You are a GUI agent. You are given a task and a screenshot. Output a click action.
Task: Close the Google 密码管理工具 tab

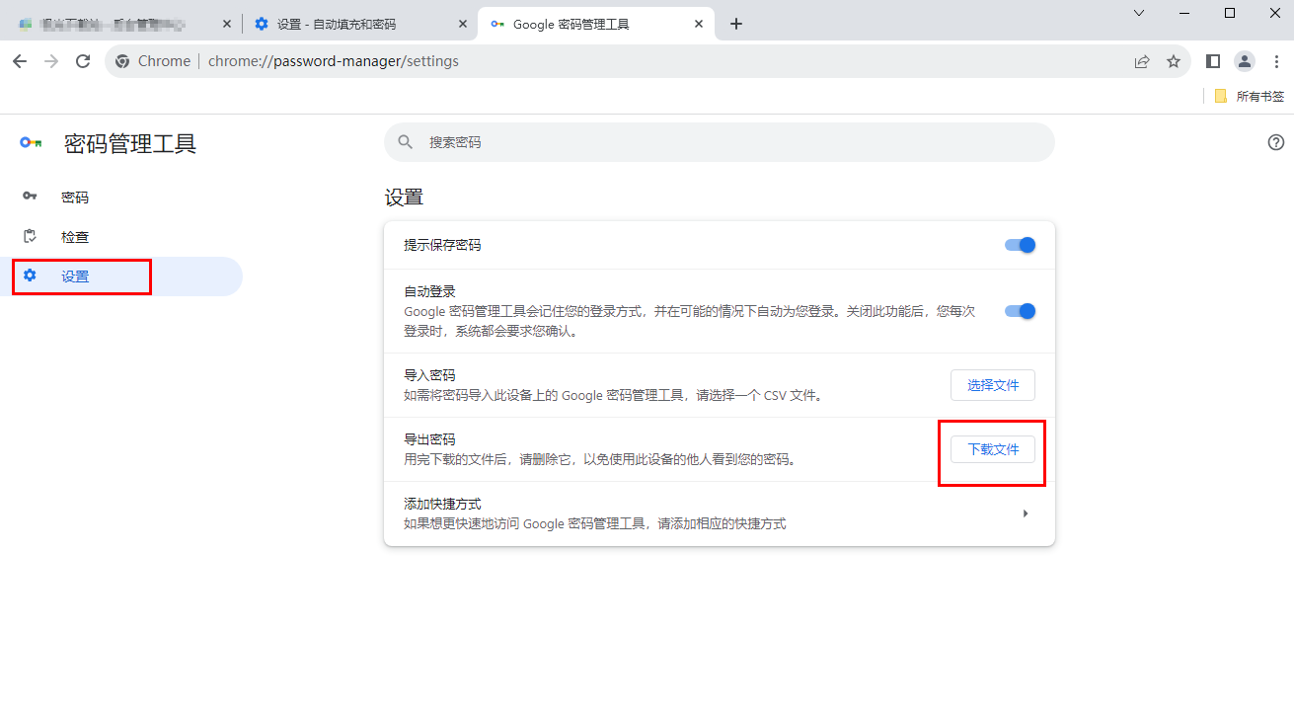[699, 24]
